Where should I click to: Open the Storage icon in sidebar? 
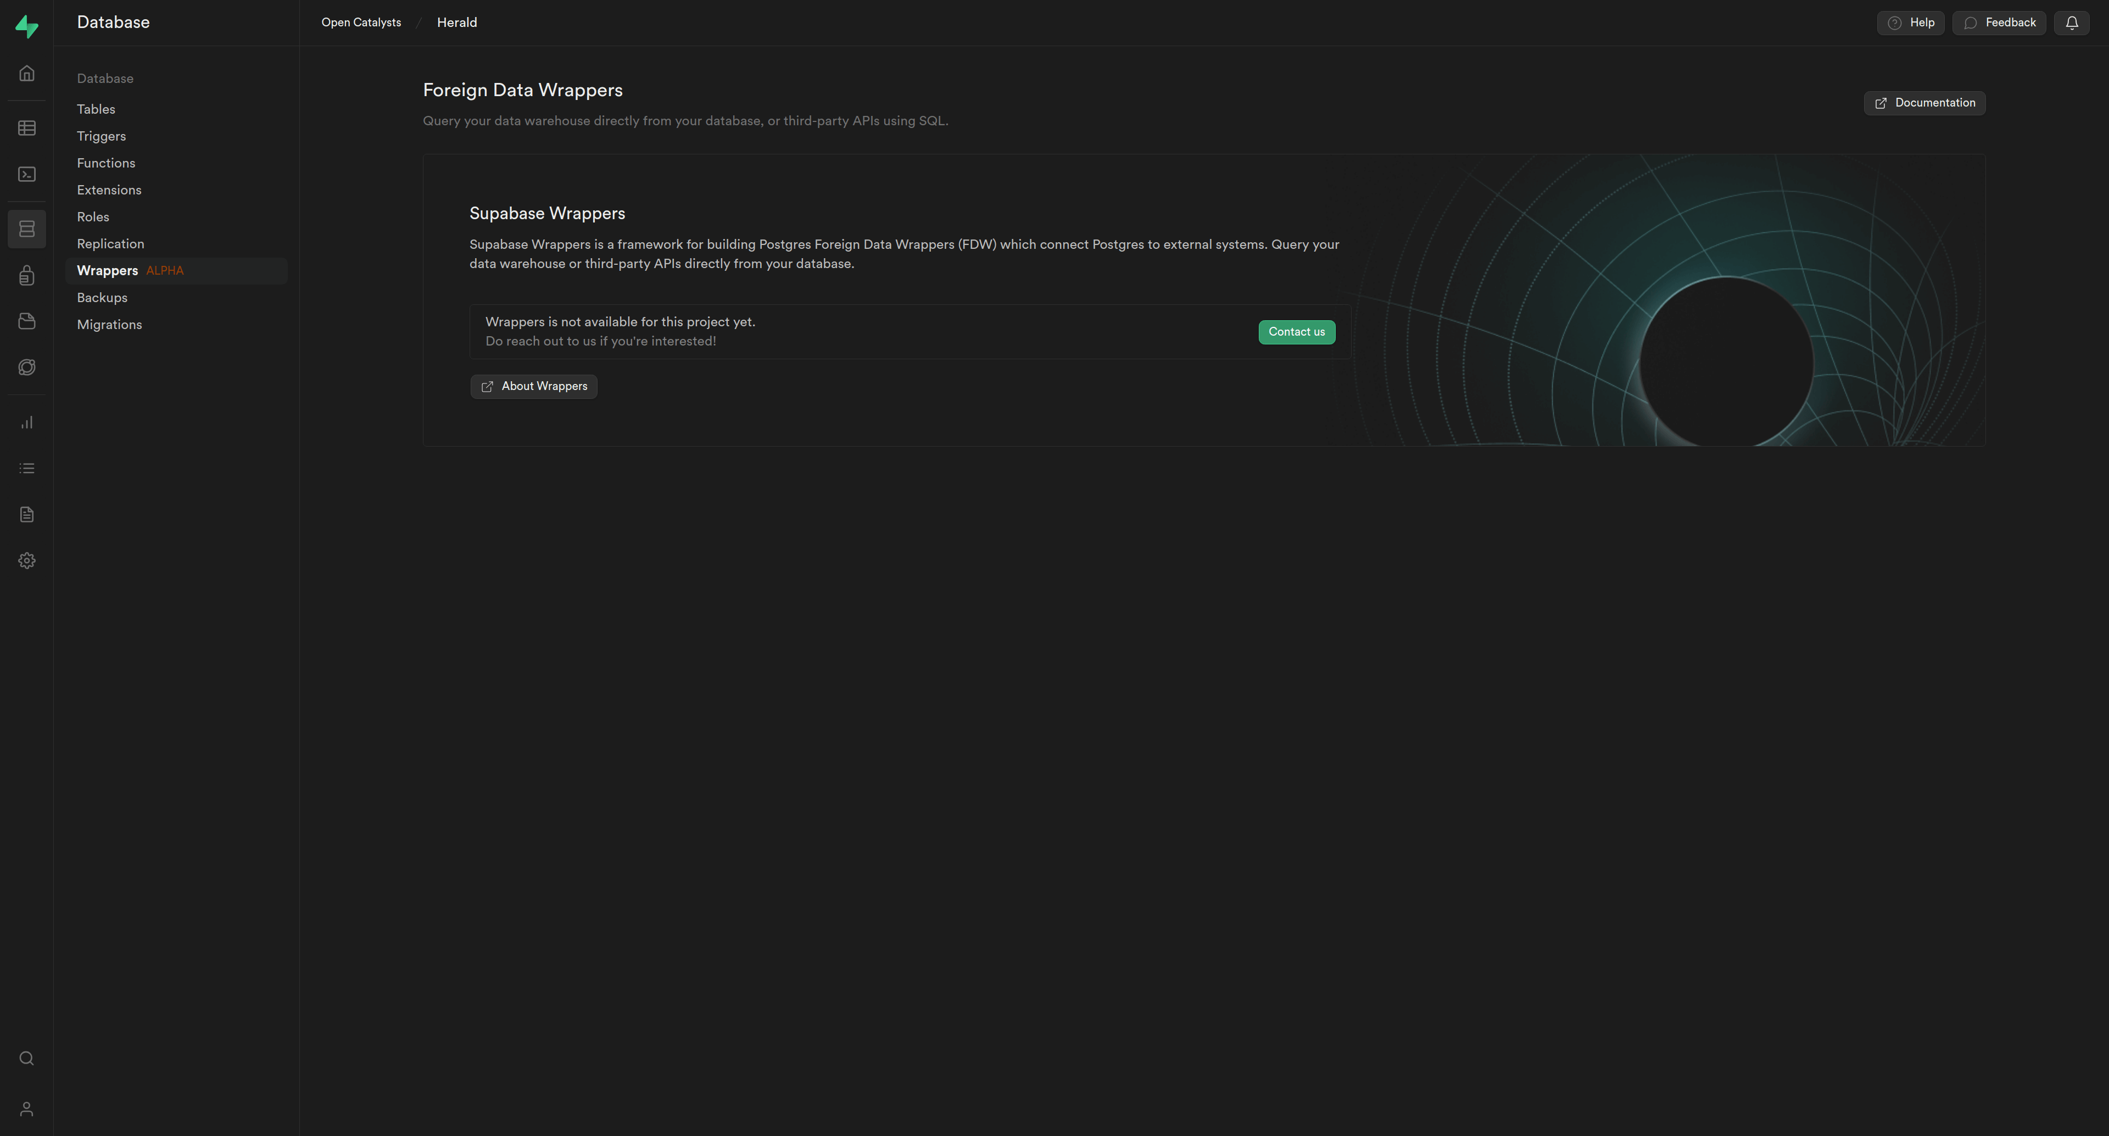point(26,321)
